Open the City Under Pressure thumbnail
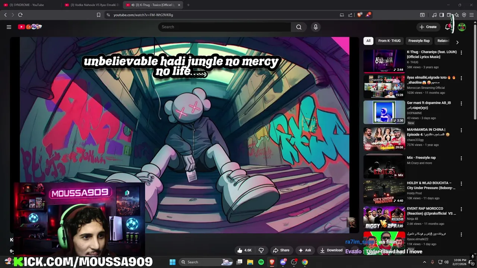This screenshot has width=477, height=268. [x=384, y=192]
